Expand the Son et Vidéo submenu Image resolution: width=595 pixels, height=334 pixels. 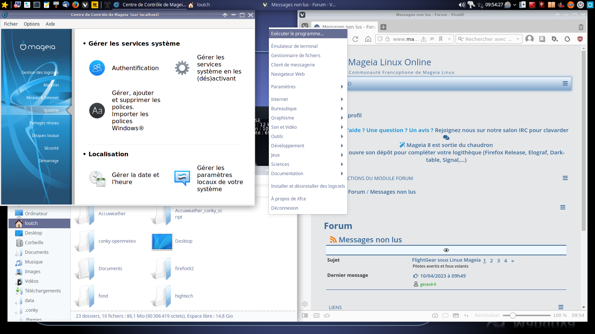coord(308,127)
